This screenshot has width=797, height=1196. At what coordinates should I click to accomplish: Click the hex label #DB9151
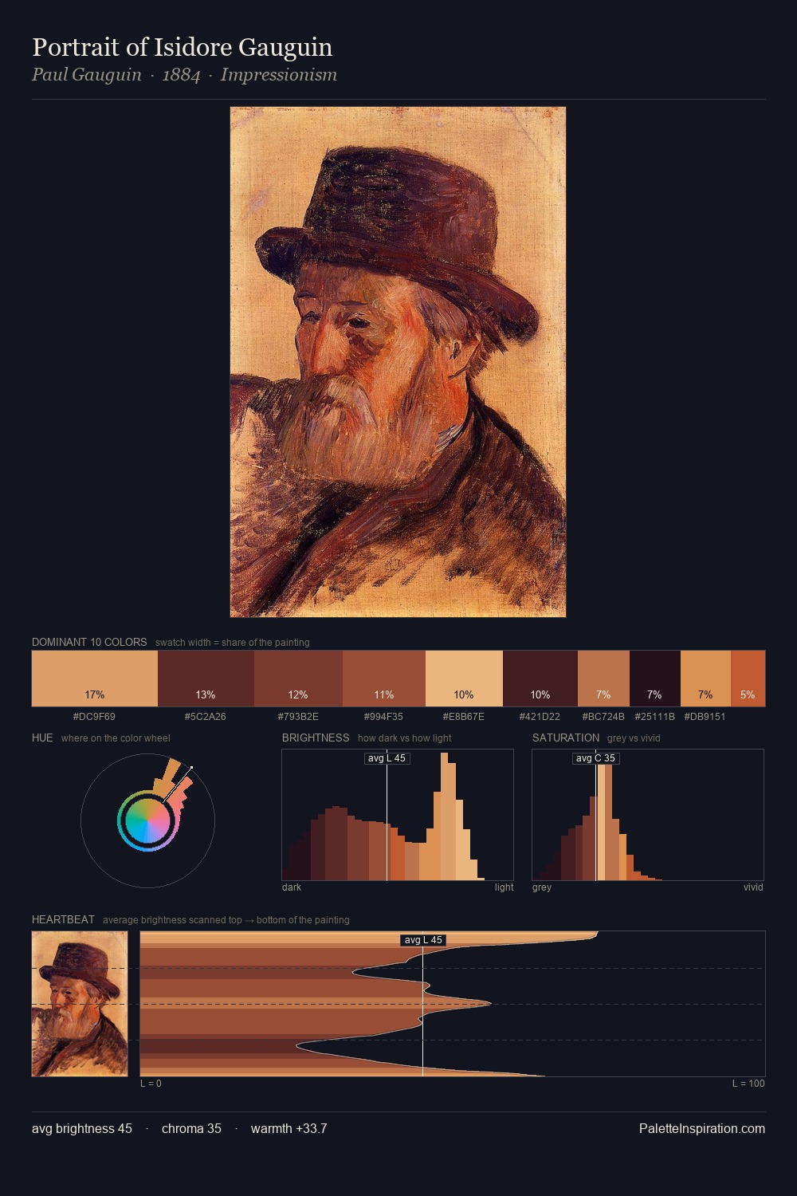(x=705, y=717)
